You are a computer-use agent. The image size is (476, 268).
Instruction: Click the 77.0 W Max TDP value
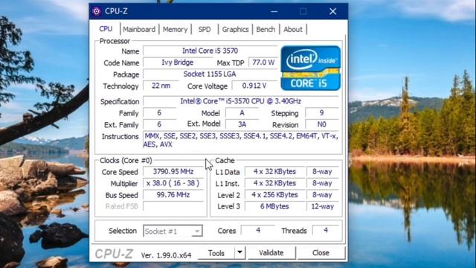click(x=263, y=63)
